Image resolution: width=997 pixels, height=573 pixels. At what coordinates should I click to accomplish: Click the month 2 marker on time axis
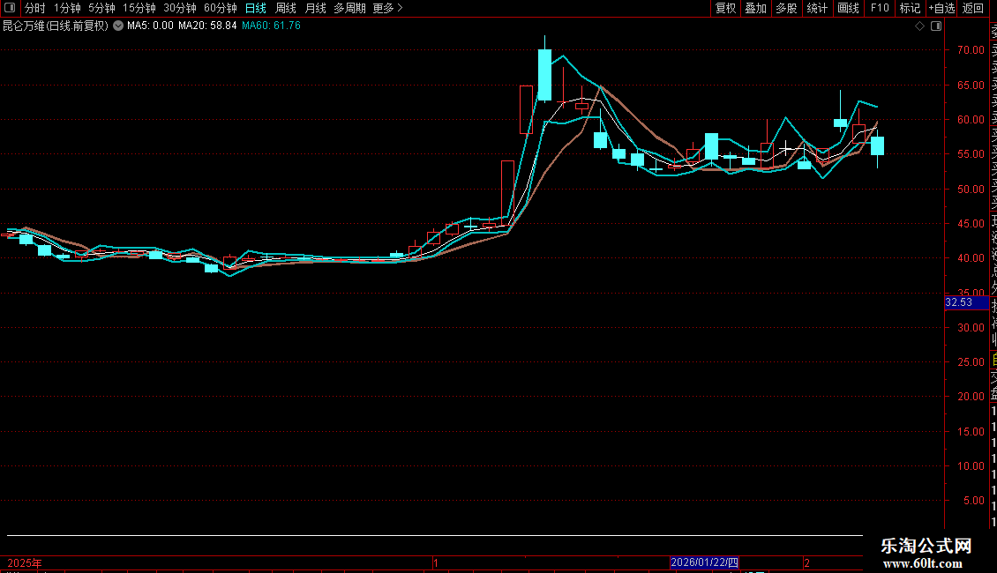[807, 562]
